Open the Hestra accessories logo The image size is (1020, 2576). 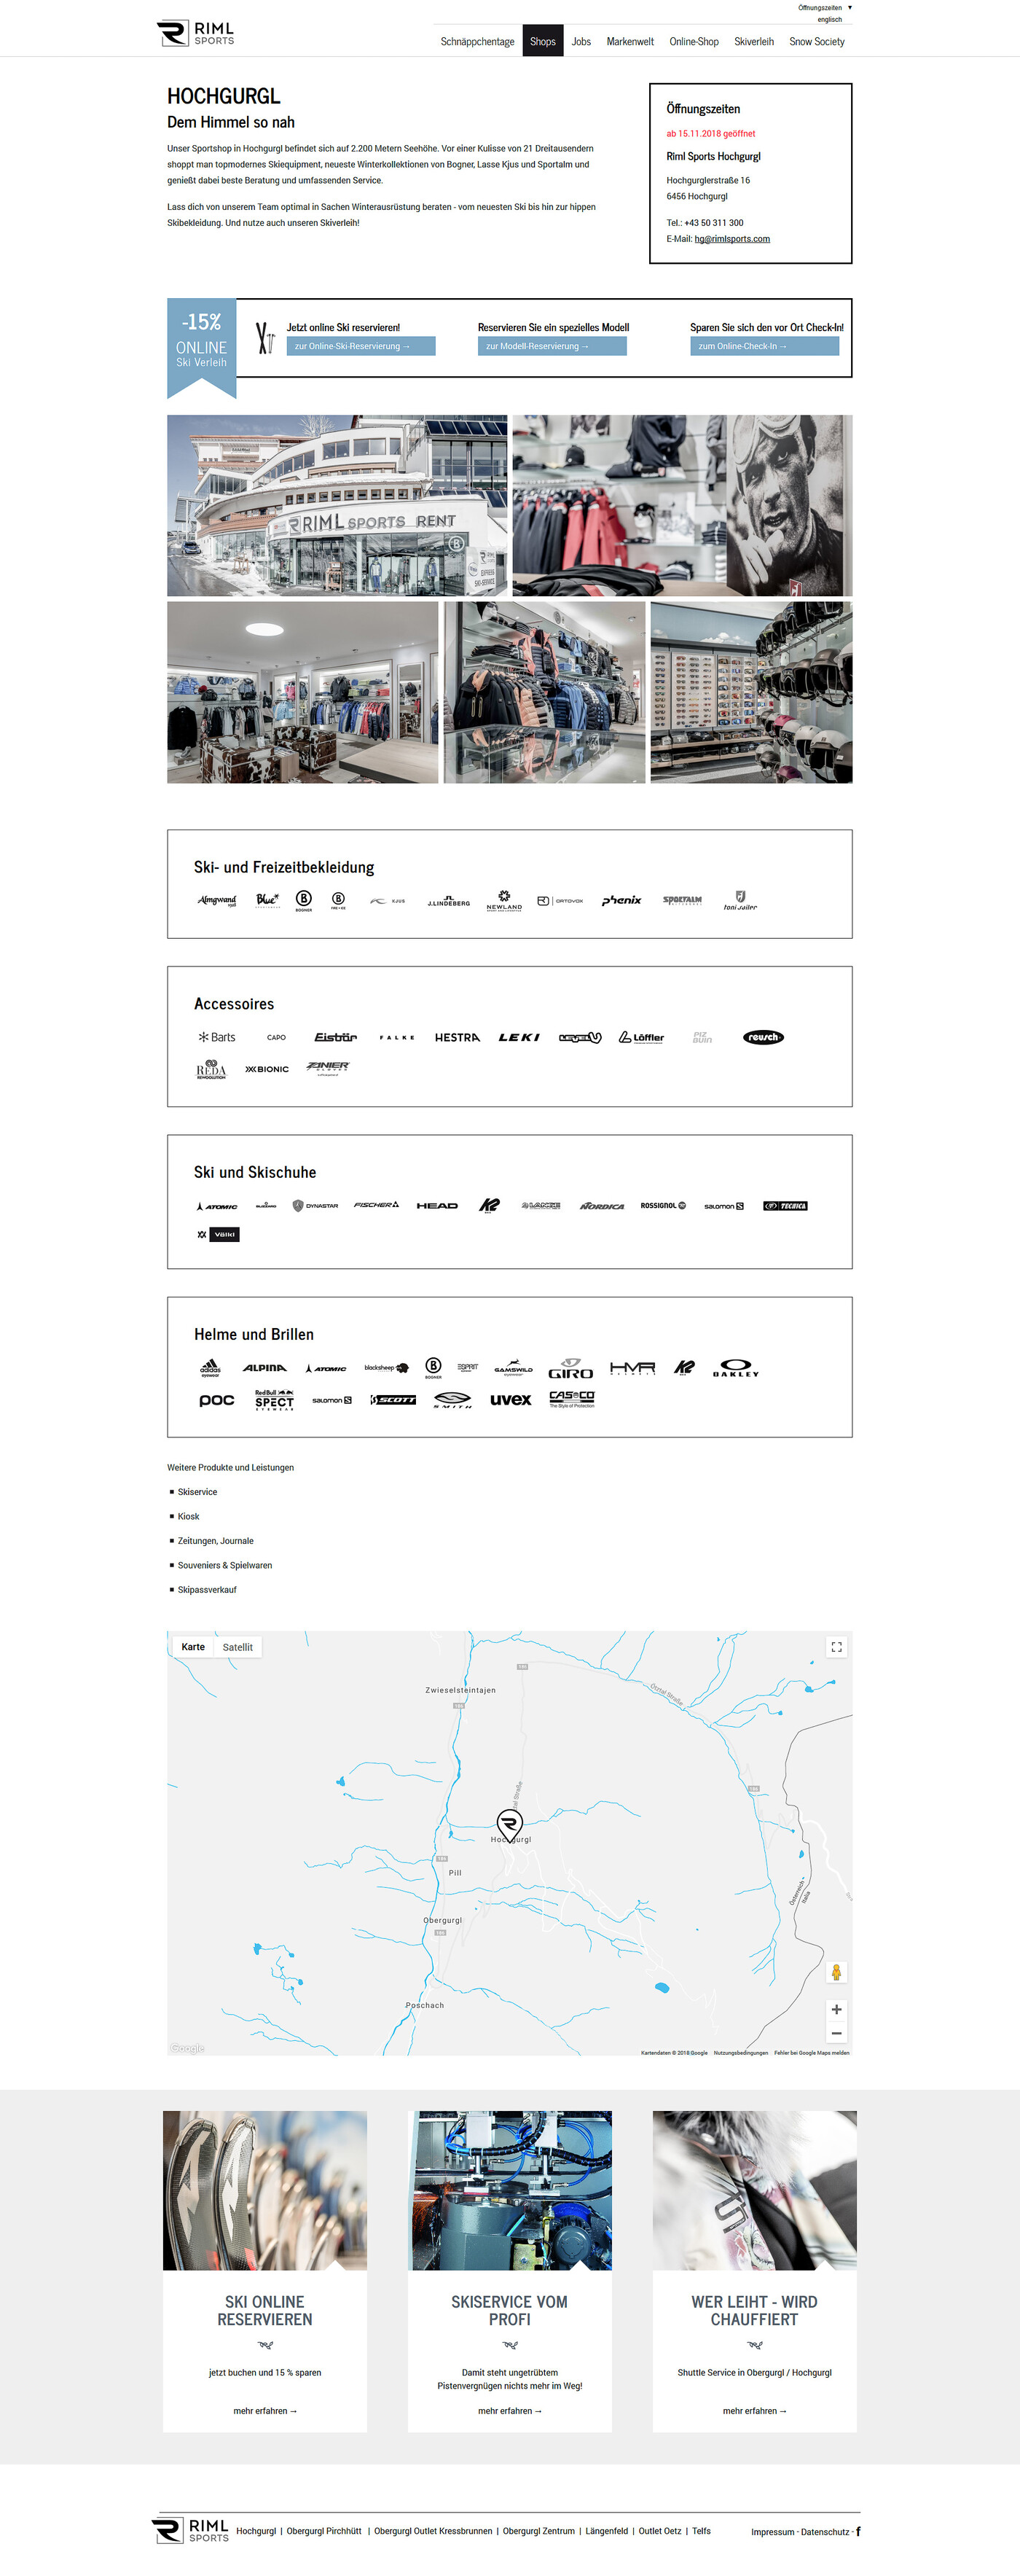[x=457, y=1037]
